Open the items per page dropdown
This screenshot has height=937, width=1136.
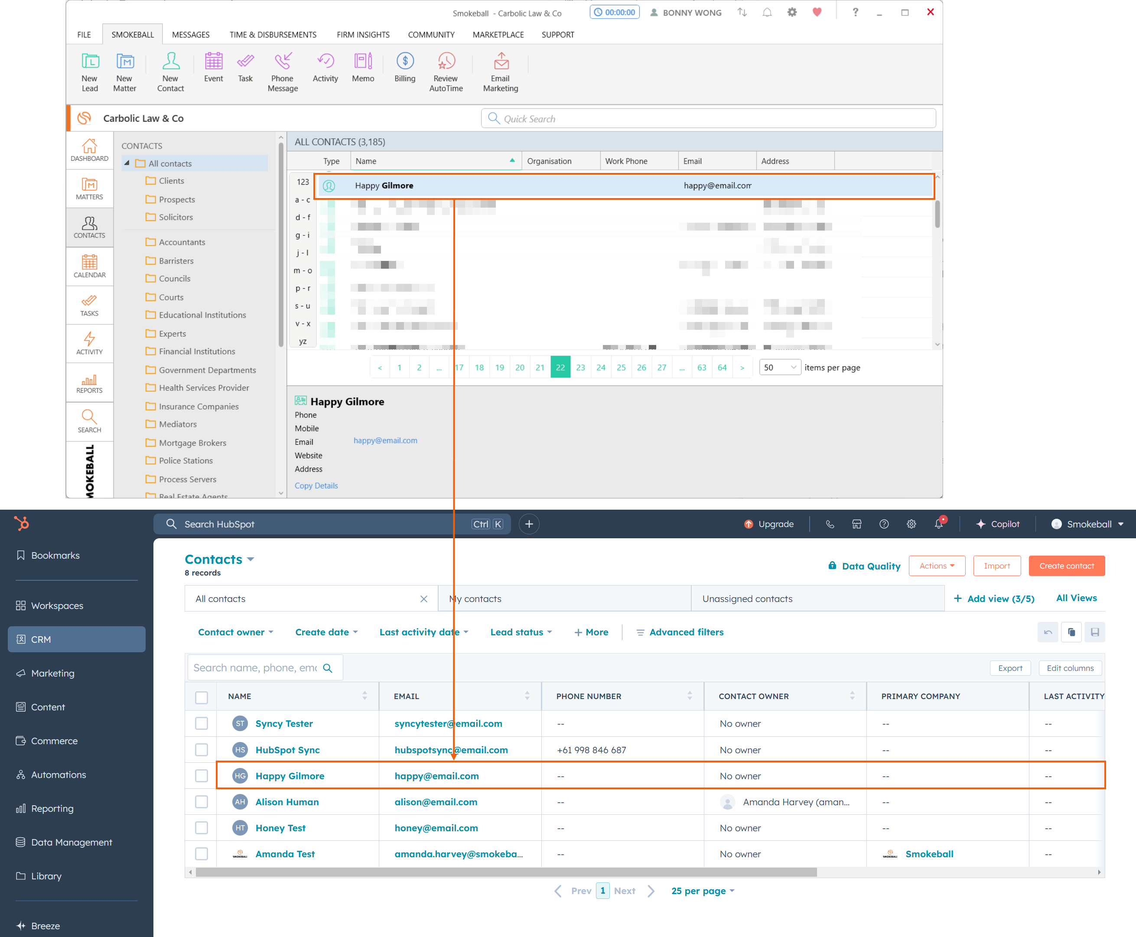click(779, 368)
